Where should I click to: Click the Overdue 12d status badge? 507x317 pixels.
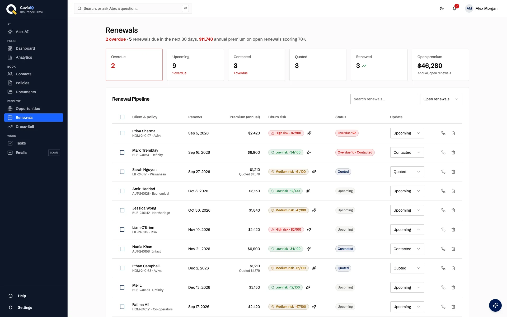pyautogui.click(x=347, y=133)
